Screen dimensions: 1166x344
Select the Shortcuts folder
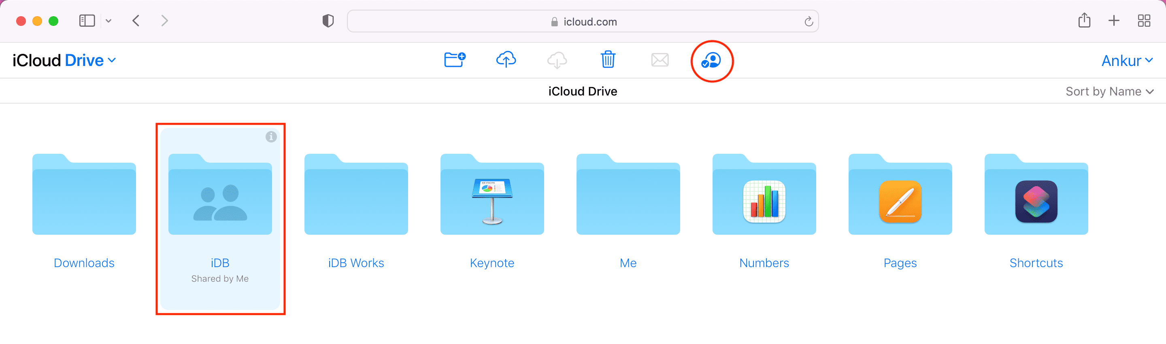click(x=1036, y=194)
